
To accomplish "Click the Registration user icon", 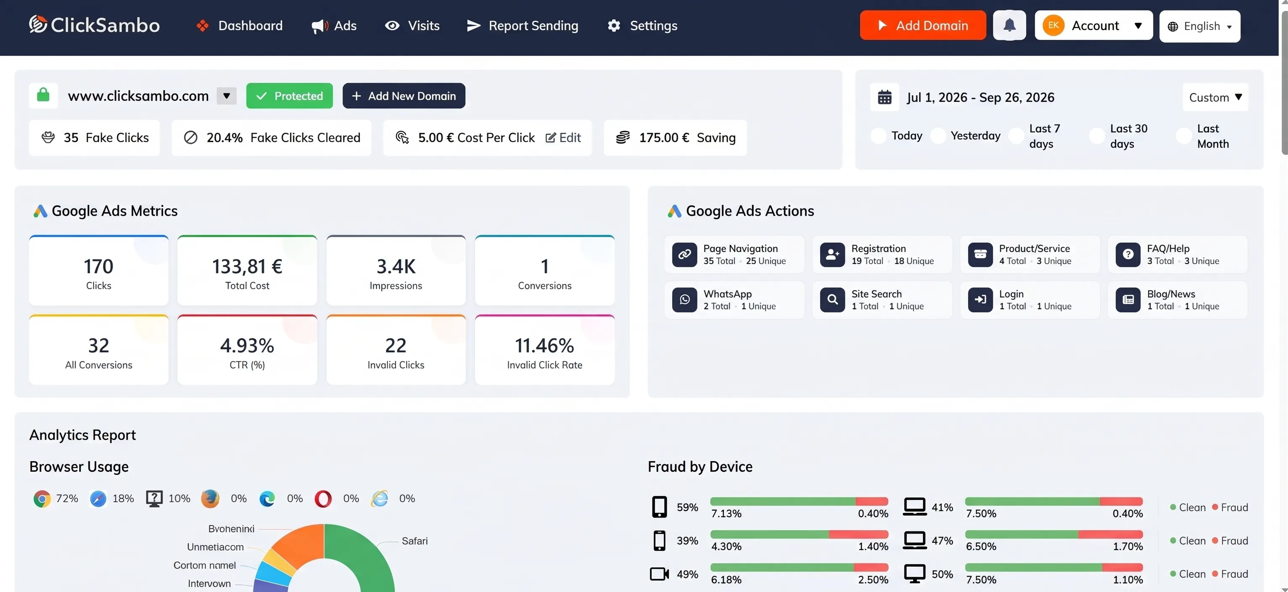I will (832, 254).
